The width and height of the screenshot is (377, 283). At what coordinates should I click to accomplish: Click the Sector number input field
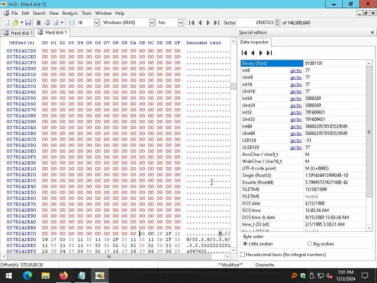click(x=256, y=22)
